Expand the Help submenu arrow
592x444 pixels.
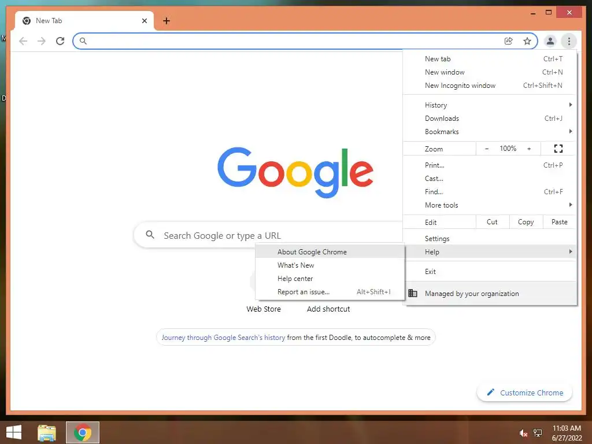(x=571, y=251)
